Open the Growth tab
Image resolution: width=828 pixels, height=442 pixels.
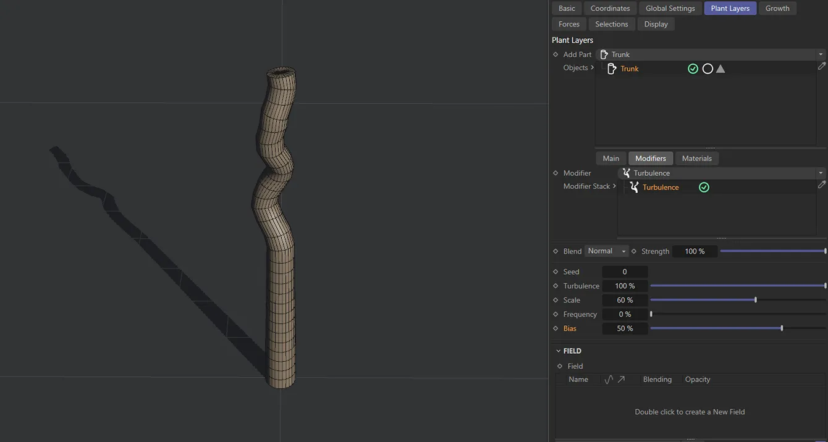click(x=777, y=8)
